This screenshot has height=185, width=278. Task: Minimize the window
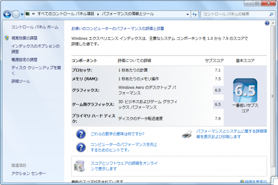point(249,3)
